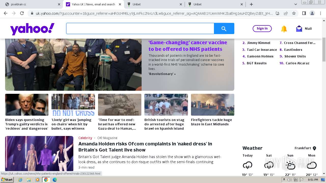This screenshot has width=326, height=183.
Task: Open the Chrome profile avatar
Action: tap(312, 13)
